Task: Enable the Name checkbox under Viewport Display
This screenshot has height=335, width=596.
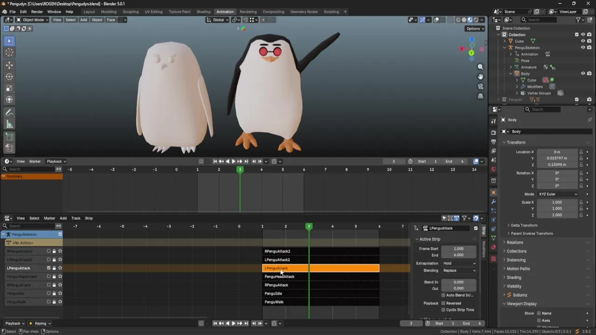Action: coord(539,313)
